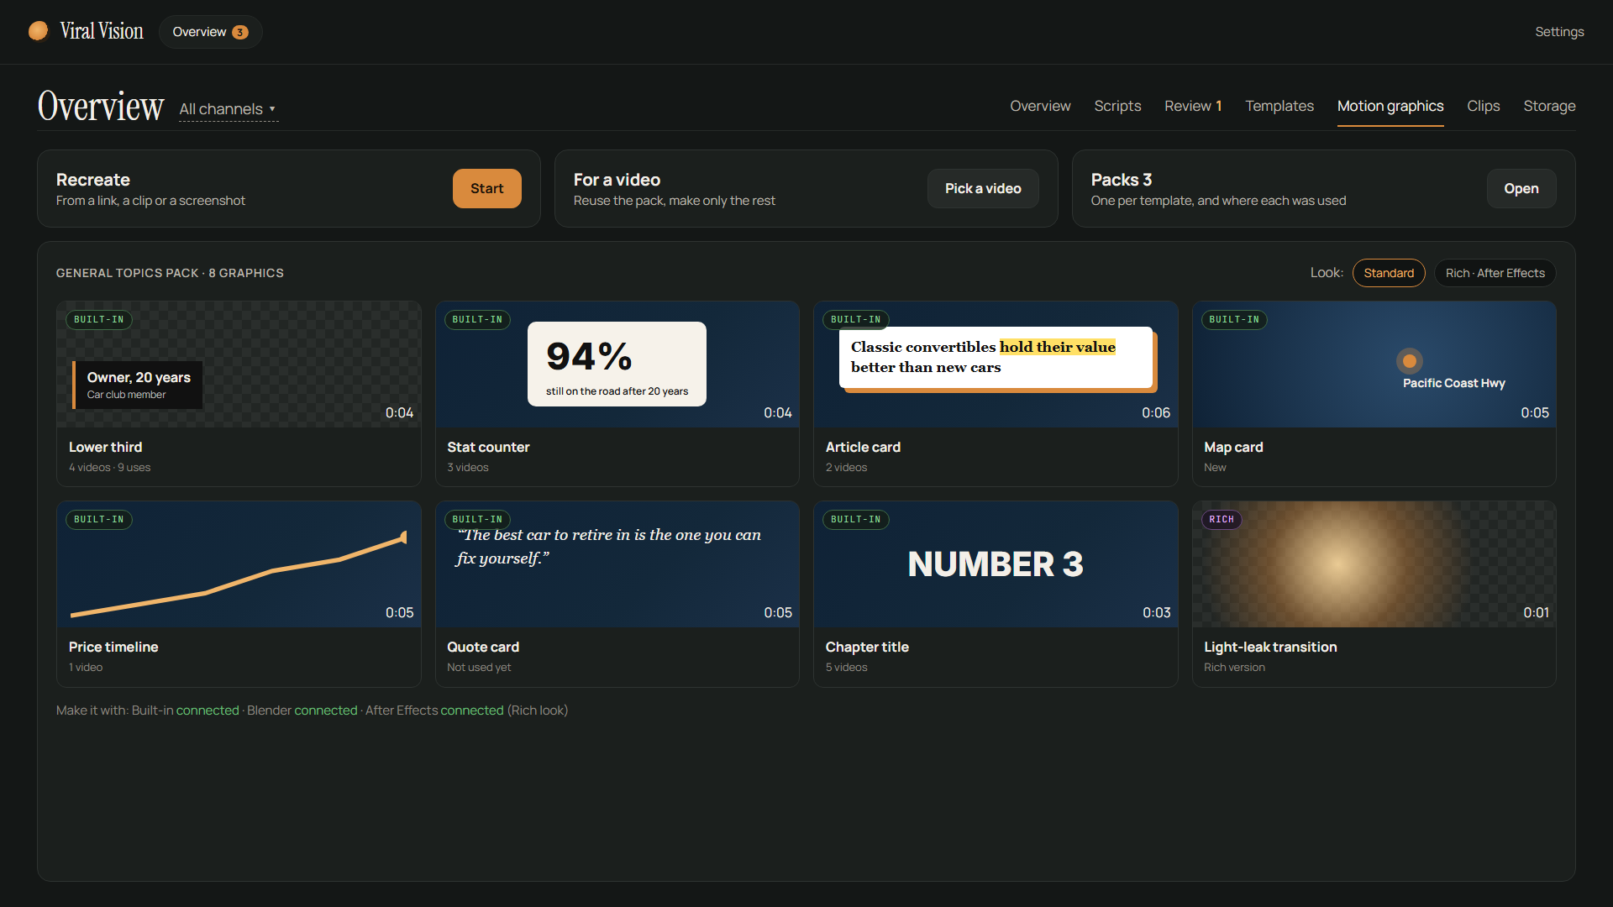Open the Storage tab

[1549, 106]
